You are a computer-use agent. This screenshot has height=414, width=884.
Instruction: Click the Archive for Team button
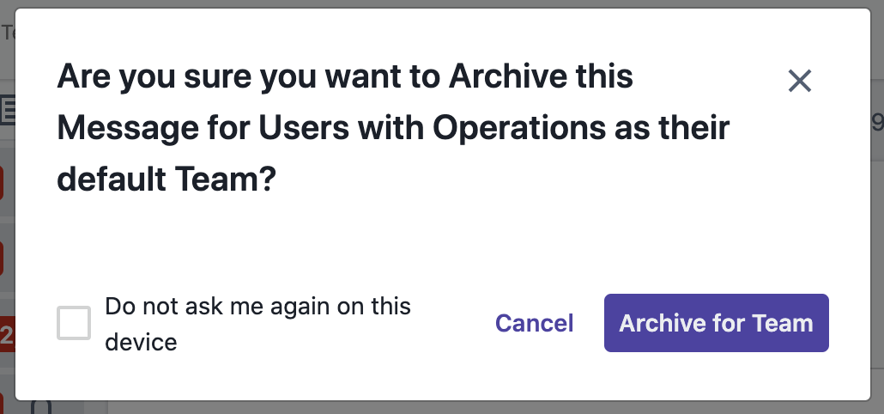pos(716,323)
